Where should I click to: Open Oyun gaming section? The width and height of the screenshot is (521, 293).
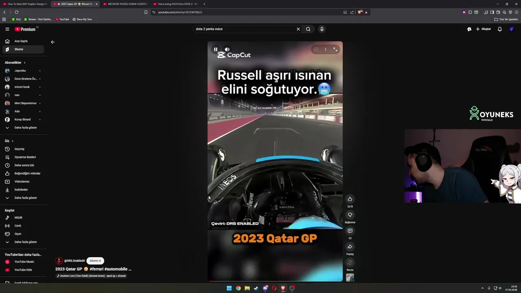coord(23,234)
